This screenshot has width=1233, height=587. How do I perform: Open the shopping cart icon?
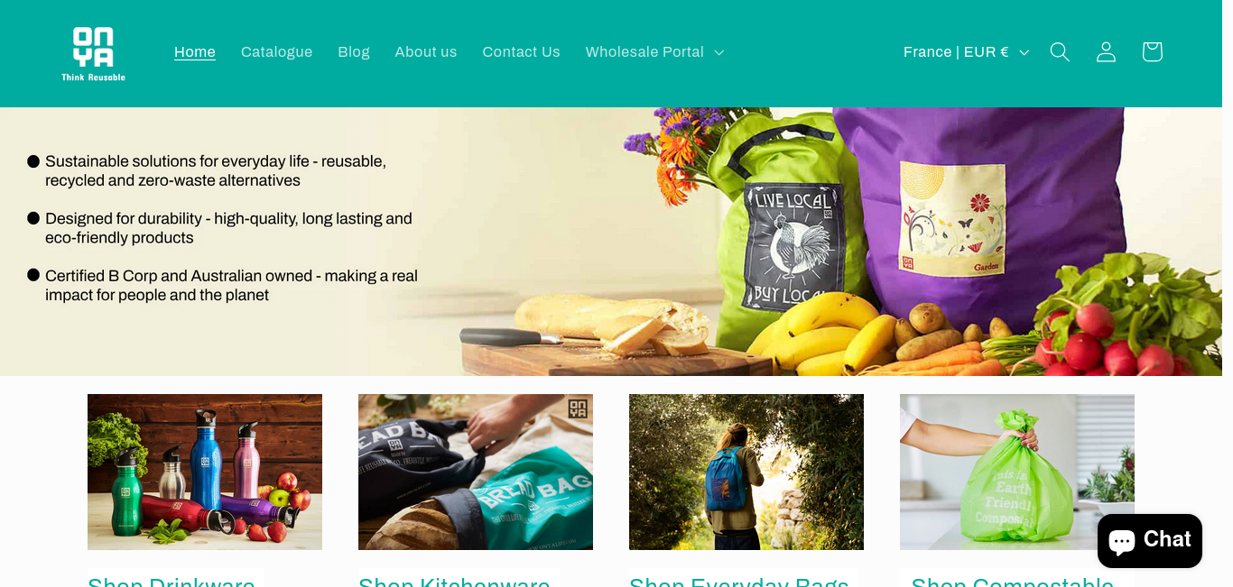tap(1152, 52)
